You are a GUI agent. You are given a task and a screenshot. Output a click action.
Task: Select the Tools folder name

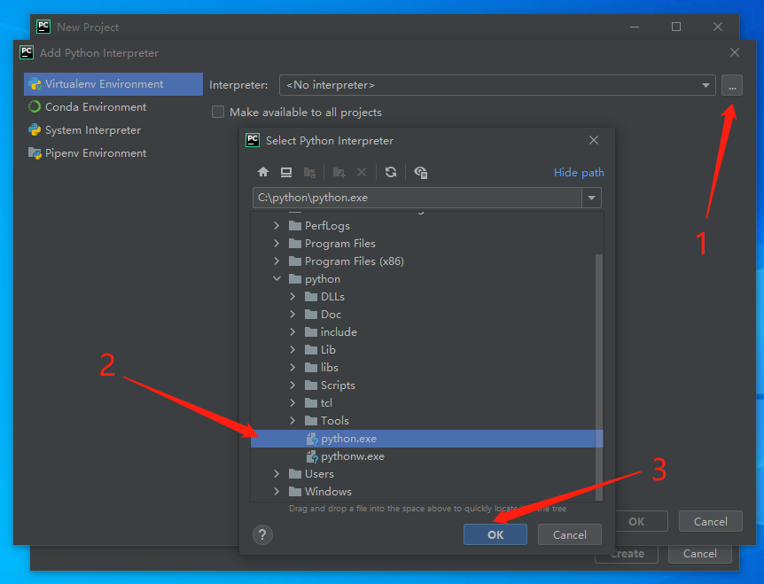click(335, 420)
